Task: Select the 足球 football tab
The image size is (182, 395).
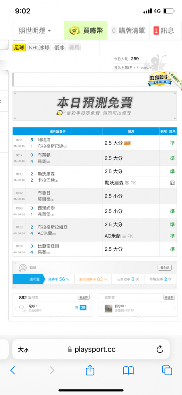Action: [19, 47]
